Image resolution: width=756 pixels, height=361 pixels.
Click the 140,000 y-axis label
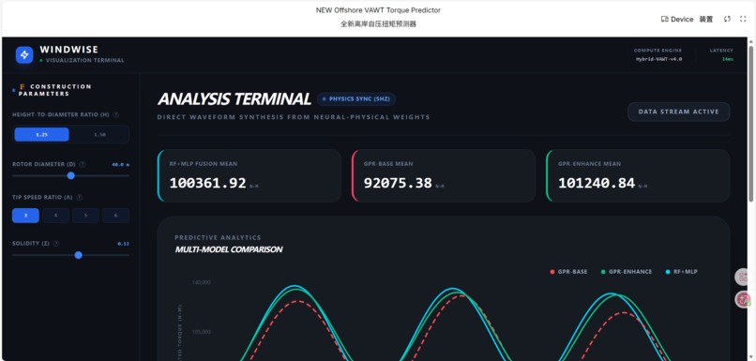pos(201,282)
